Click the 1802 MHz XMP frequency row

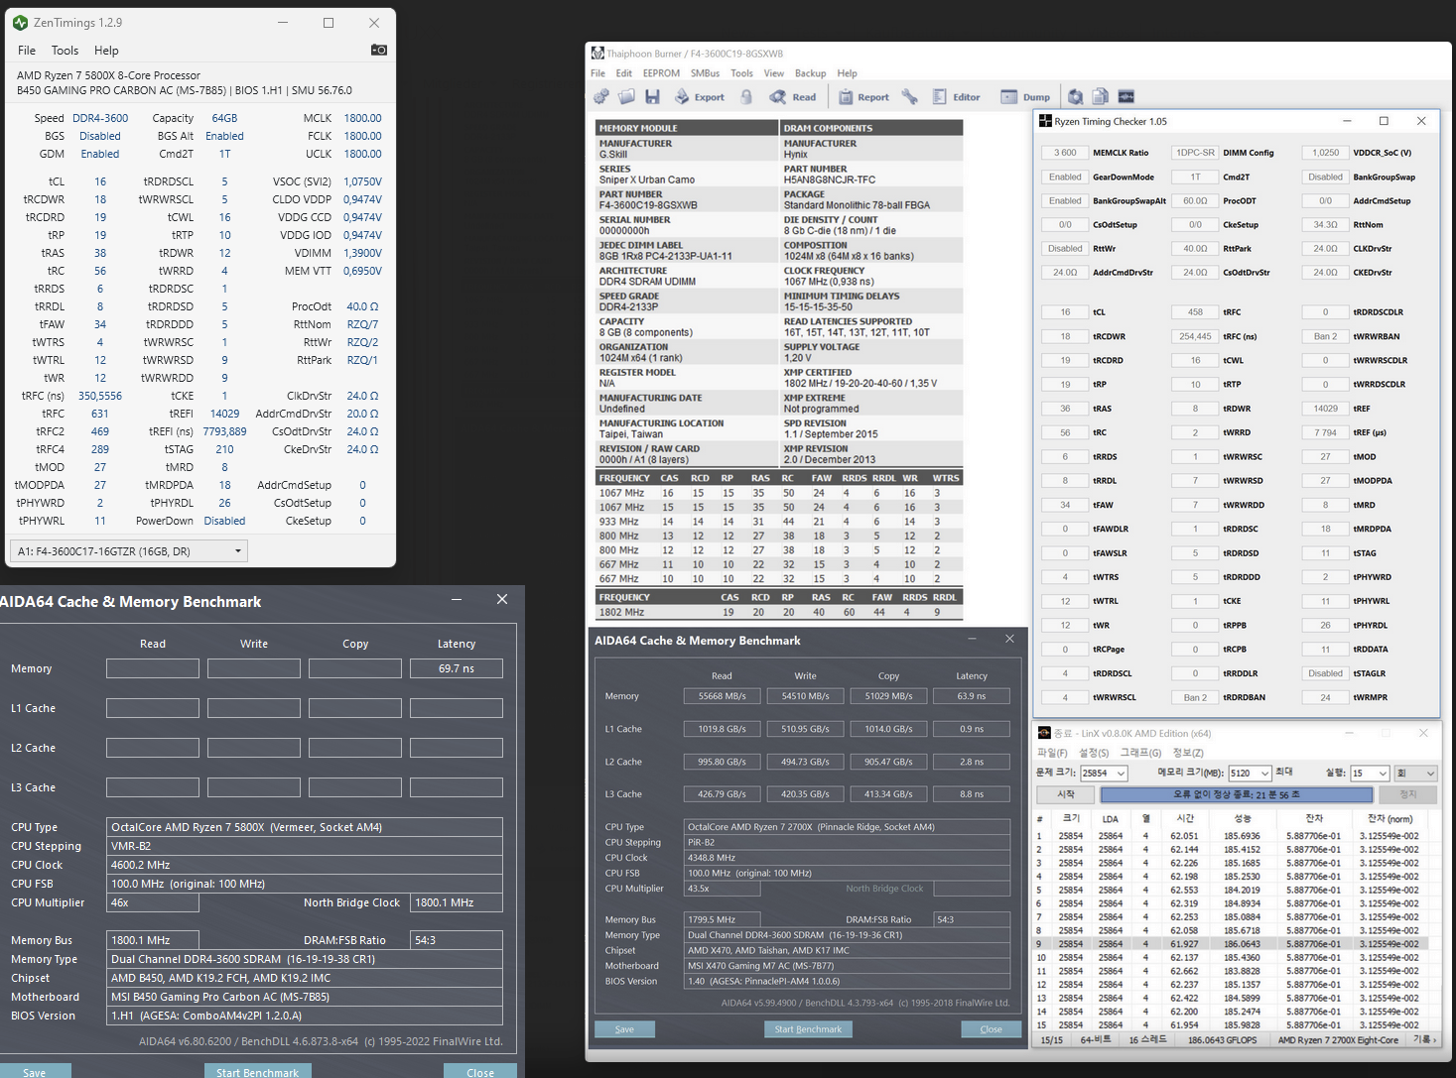(x=779, y=612)
